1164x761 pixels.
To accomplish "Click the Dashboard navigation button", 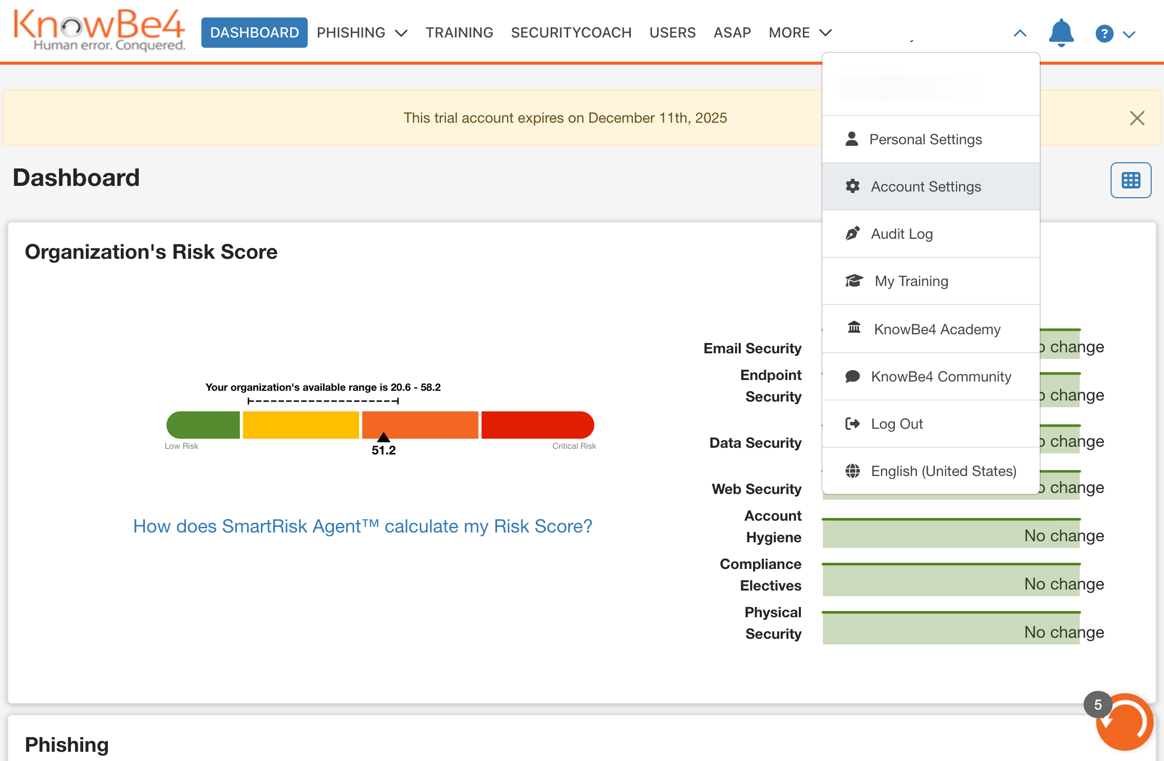I will [x=254, y=33].
